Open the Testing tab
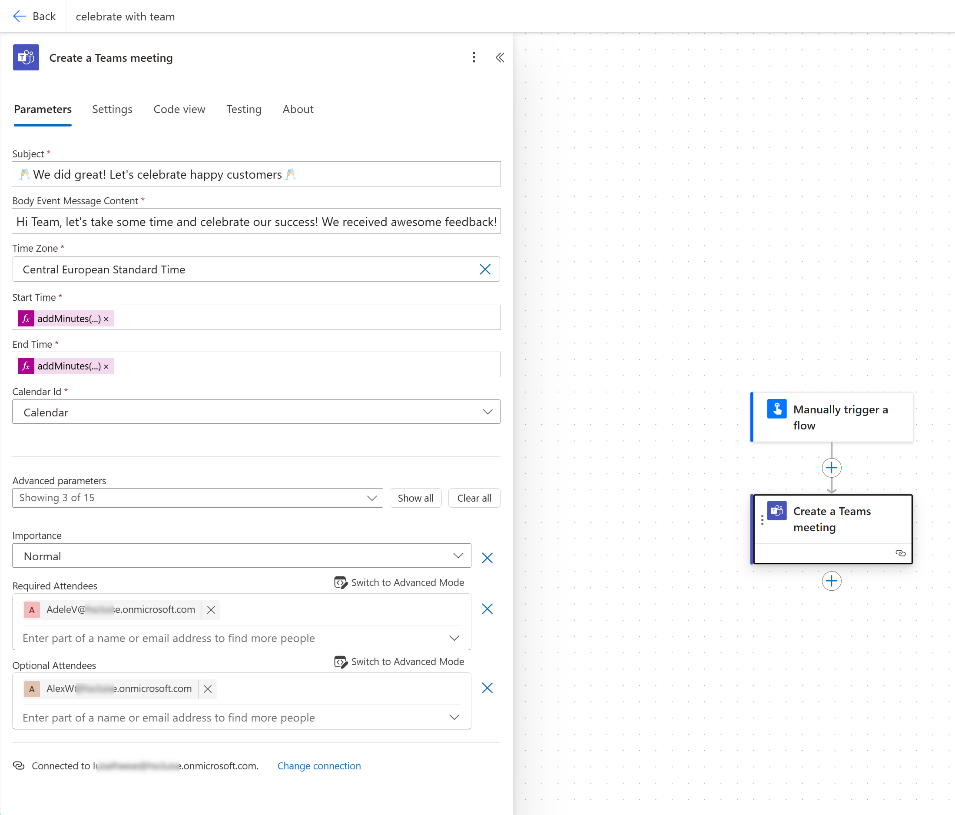 click(244, 109)
